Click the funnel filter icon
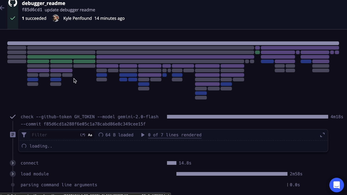The width and height of the screenshot is (347, 195). (24, 135)
